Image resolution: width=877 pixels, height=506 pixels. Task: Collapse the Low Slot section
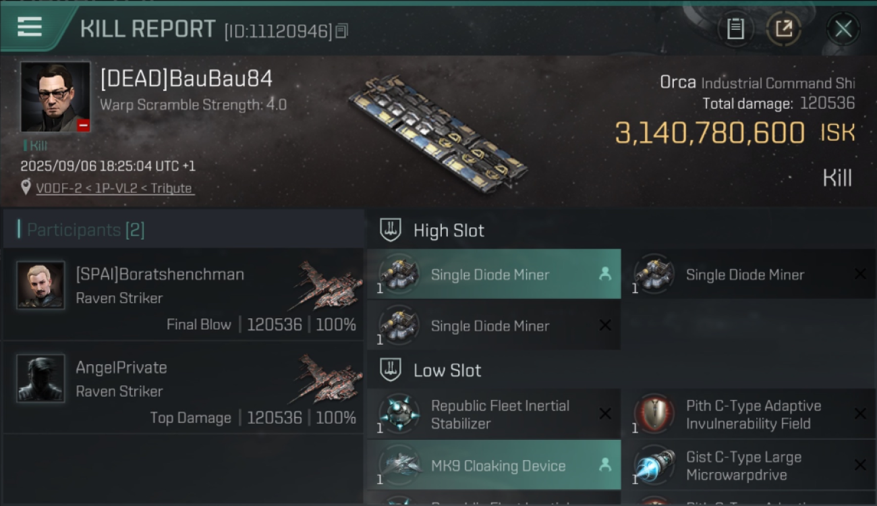point(391,370)
